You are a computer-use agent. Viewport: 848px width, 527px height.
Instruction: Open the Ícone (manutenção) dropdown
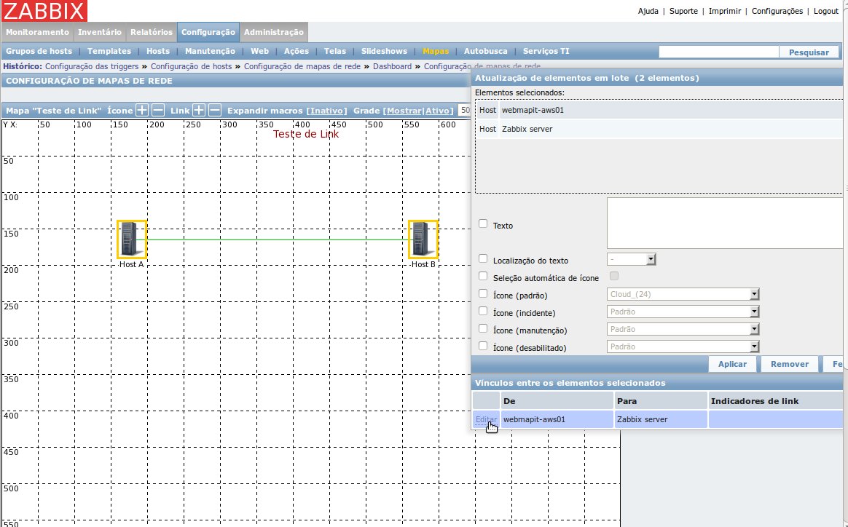(683, 329)
